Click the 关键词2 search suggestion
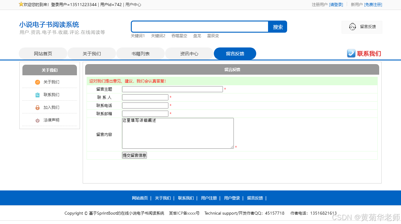 pos(158,36)
